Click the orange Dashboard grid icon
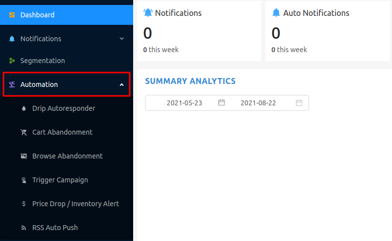Screen dimensions: 392x241 12,15
